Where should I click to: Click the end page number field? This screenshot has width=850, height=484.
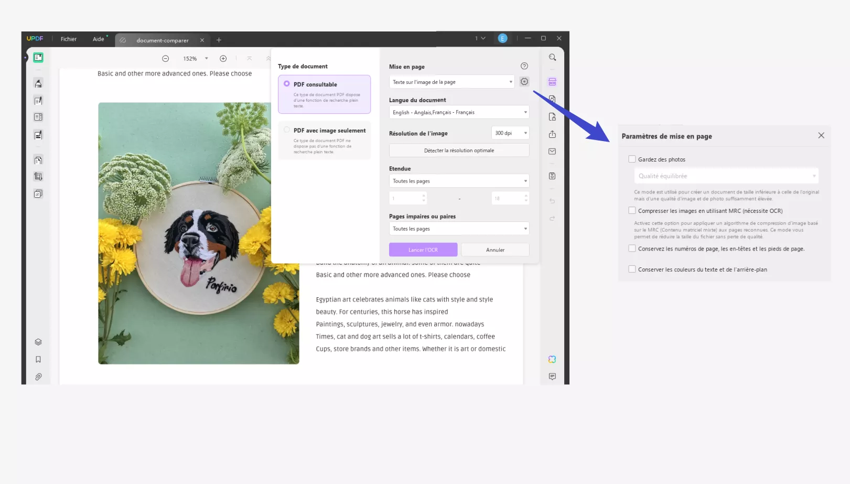pyautogui.click(x=510, y=198)
